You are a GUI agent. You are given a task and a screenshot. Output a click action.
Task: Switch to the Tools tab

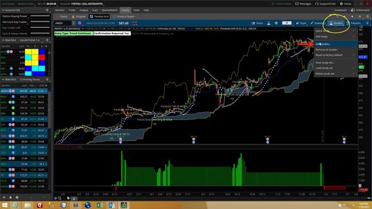pyautogui.click(x=136, y=10)
